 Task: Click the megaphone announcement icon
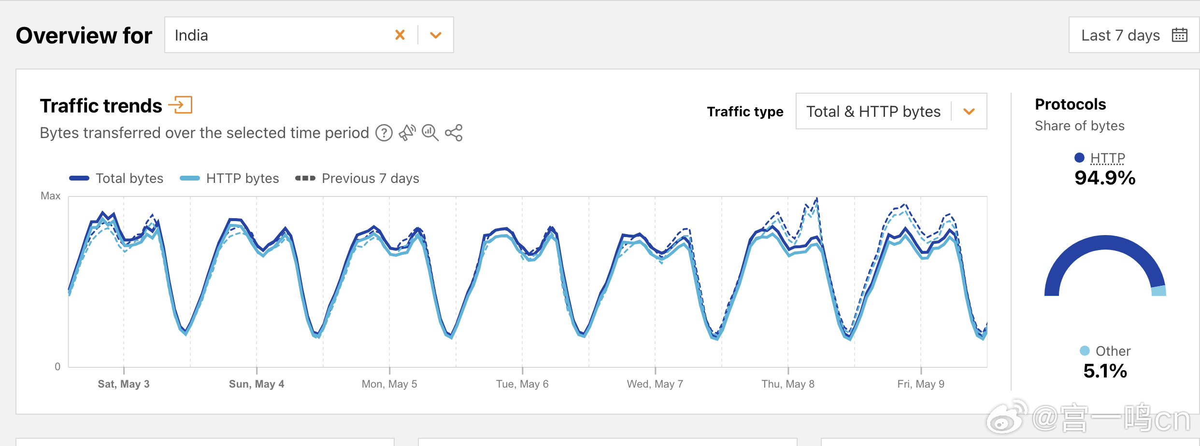tap(407, 133)
